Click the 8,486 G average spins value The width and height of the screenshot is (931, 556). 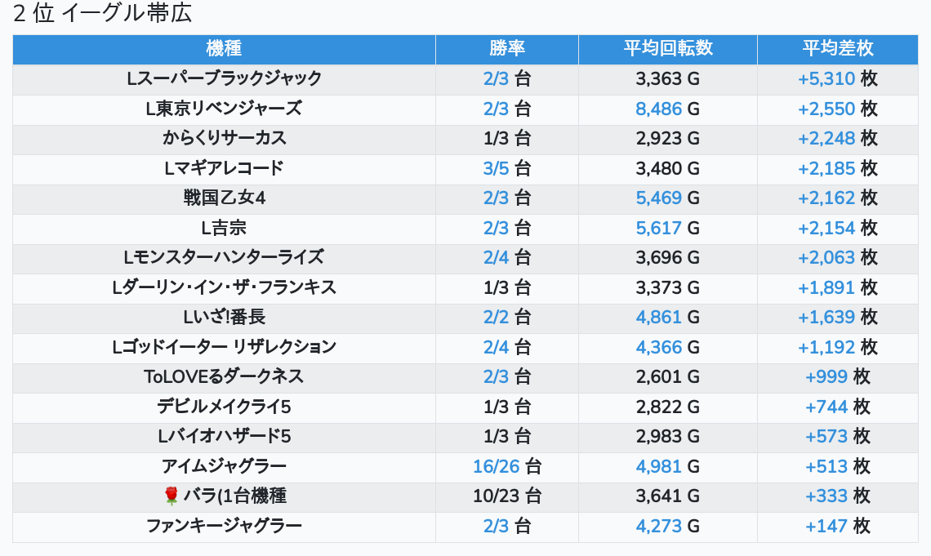click(667, 109)
